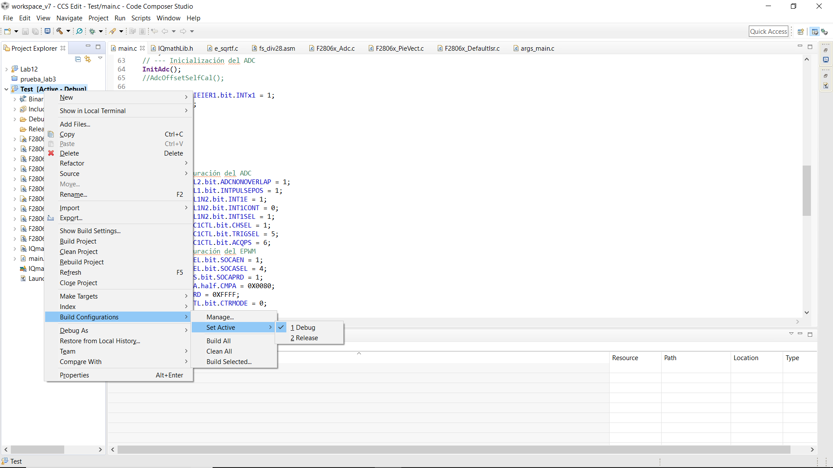Open the New button dropdown arrow
Image resolution: width=833 pixels, height=468 pixels.
16,31
